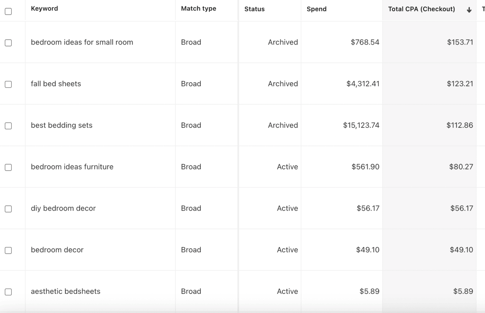485x313 pixels.
Task: Tick checkbox for 'best bedding sets'
Action: point(8,126)
